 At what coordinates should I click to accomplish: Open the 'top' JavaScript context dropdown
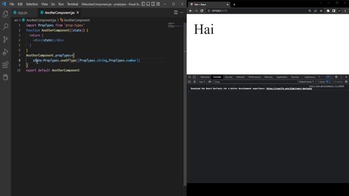click(x=202, y=82)
